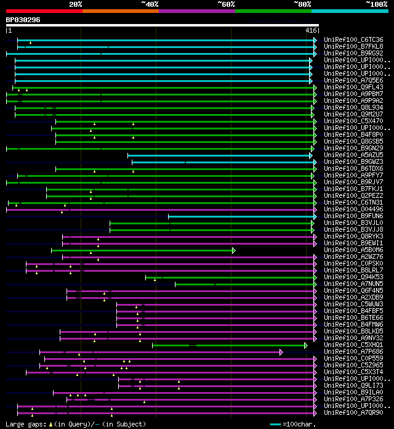Select subject label UniRef100_B9GN29
This screenshot has height=429, width=394.
[x=353, y=148]
